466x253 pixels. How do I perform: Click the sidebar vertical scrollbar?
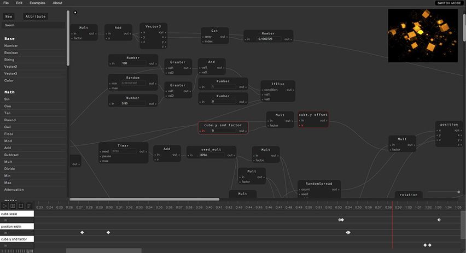coord(68,38)
